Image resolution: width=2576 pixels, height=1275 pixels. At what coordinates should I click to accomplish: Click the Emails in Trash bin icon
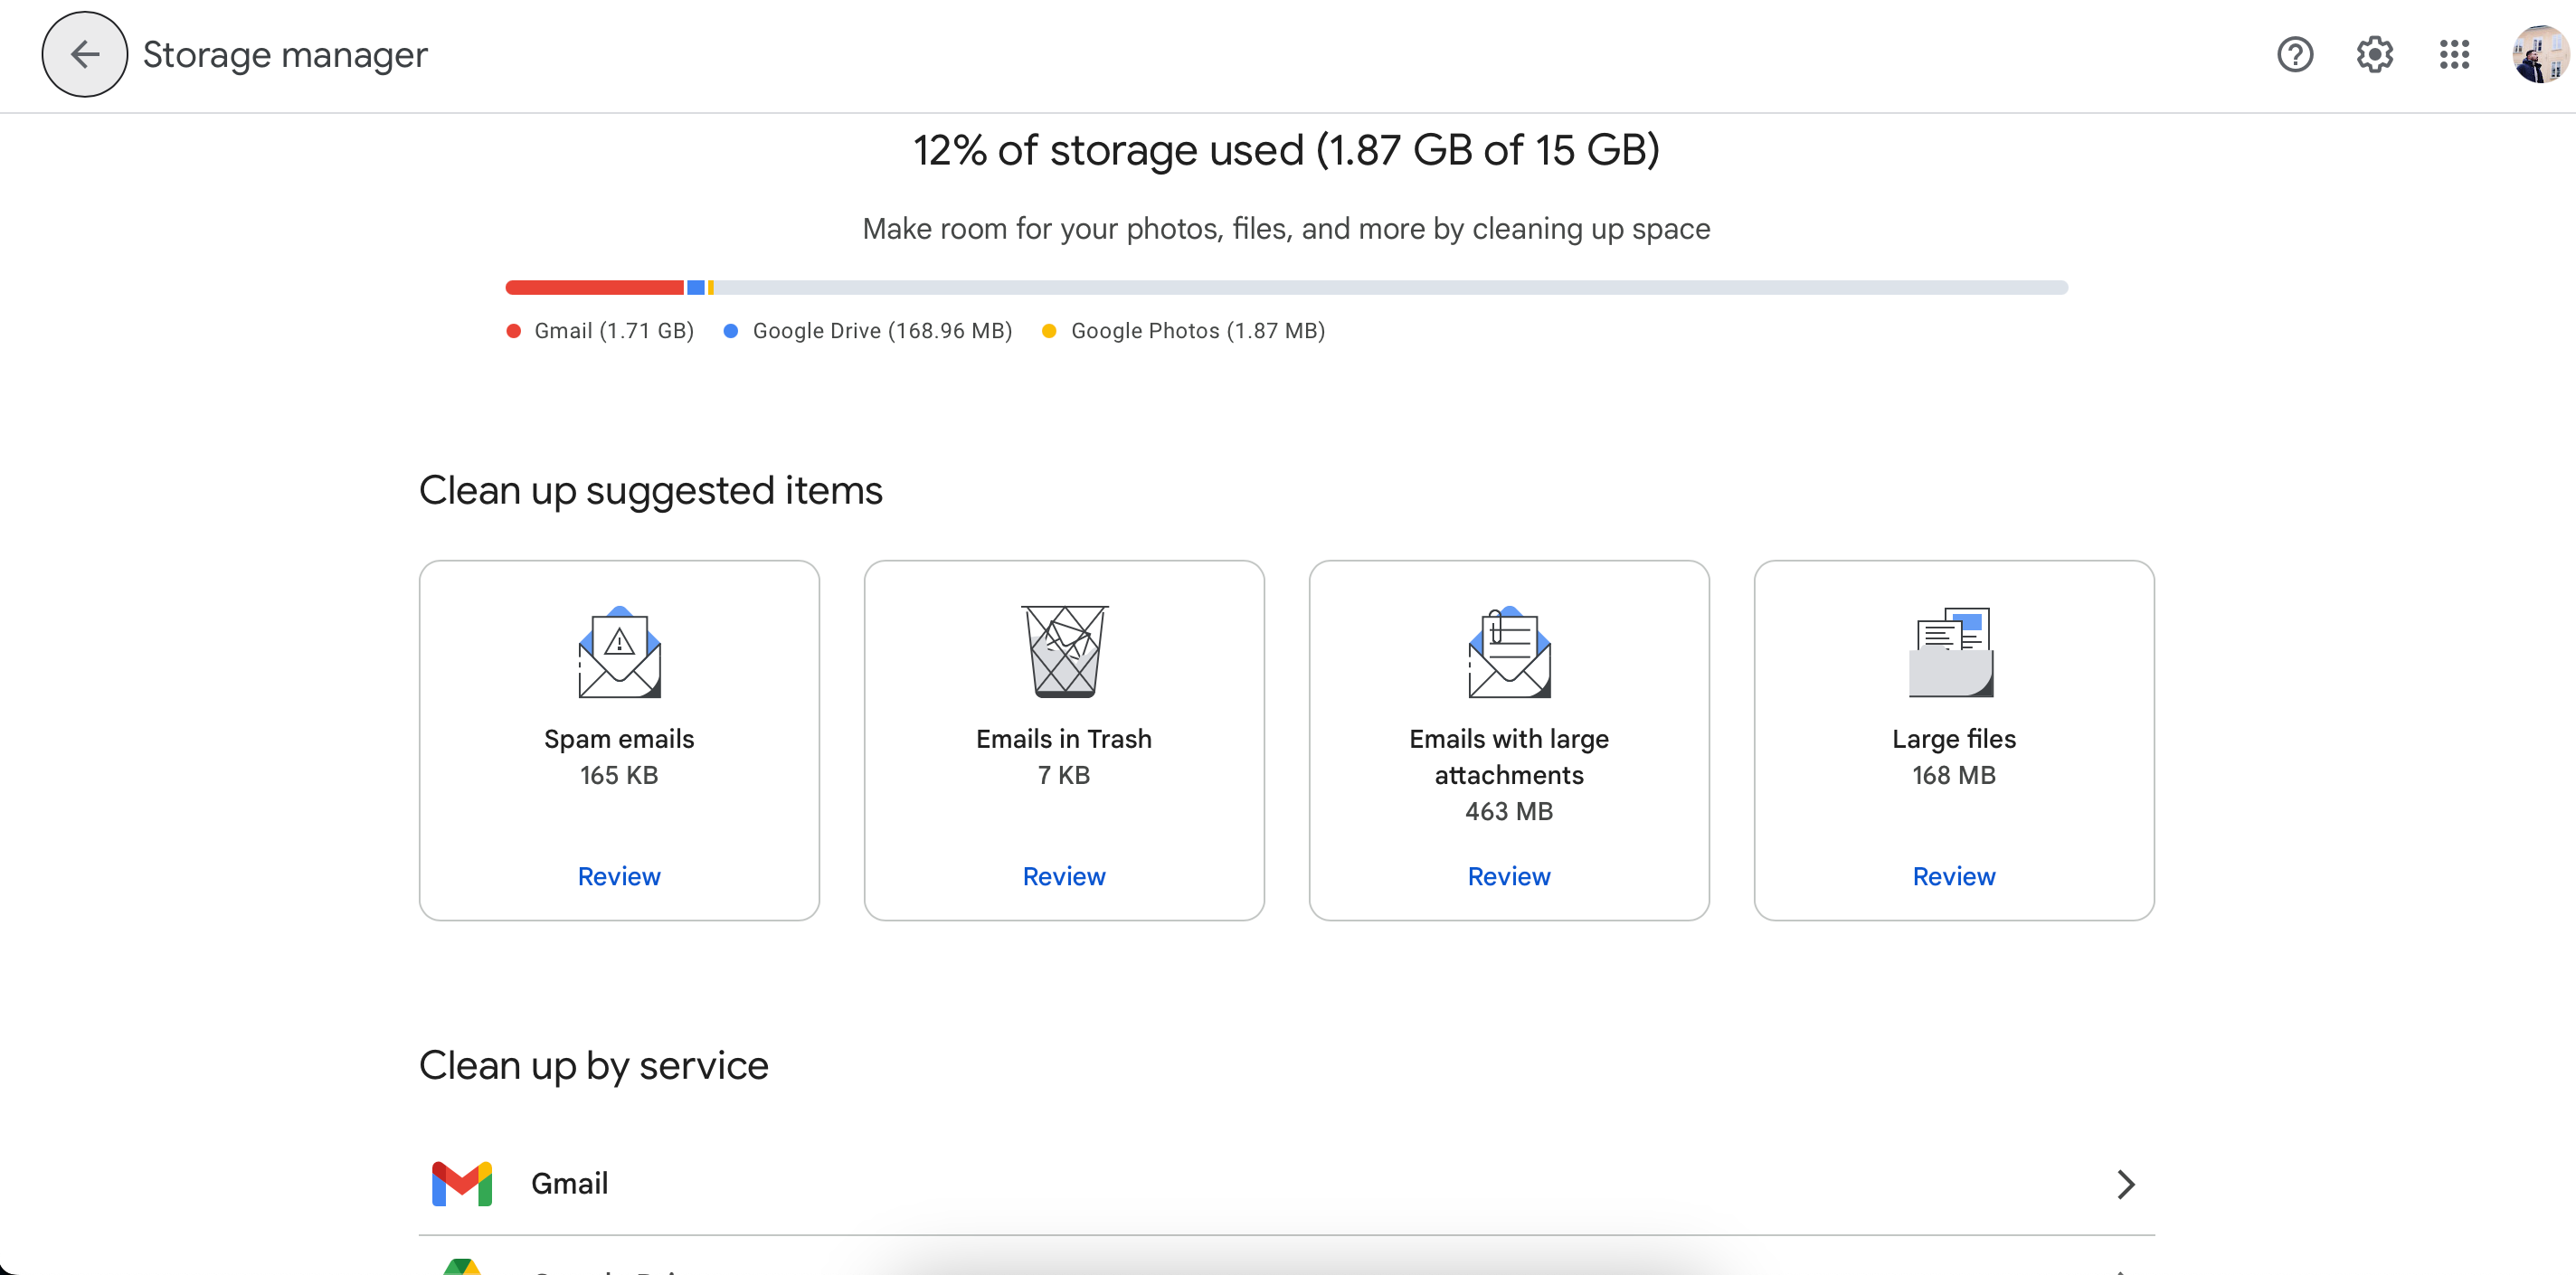click(1064, 652)
